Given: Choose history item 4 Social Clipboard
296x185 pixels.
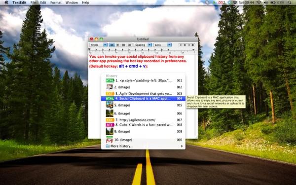Looking at the screenshot, I should coord(143,99).
